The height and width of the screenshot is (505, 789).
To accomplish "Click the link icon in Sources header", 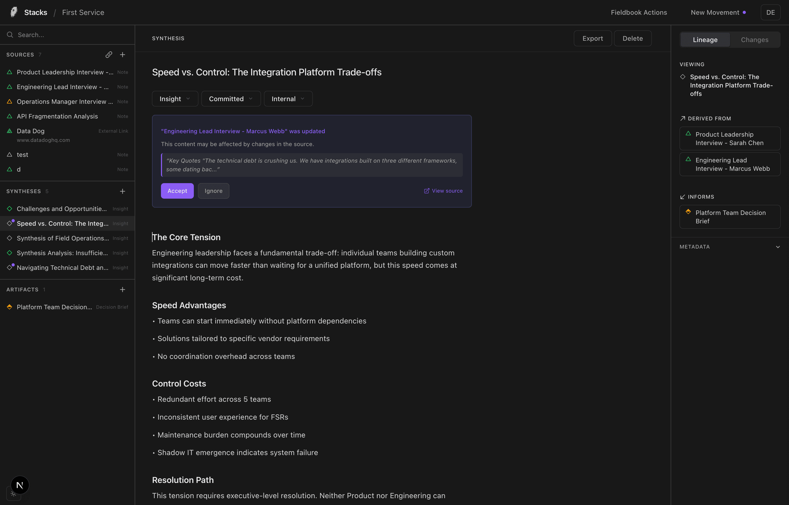I will pyautogui.click(x=109, y=54).
